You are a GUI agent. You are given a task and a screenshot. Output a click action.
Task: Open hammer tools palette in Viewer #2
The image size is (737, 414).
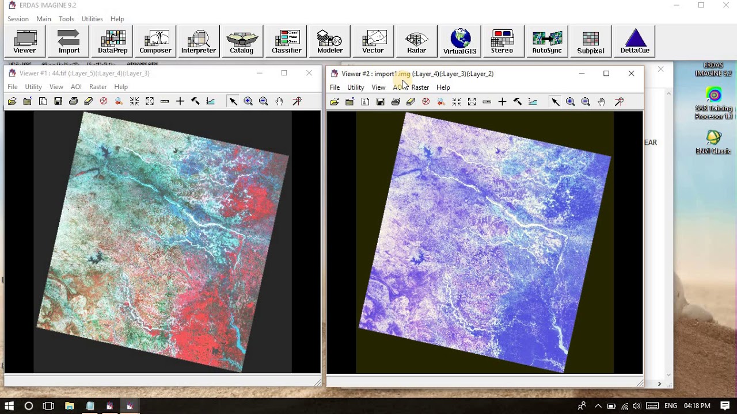518,102
